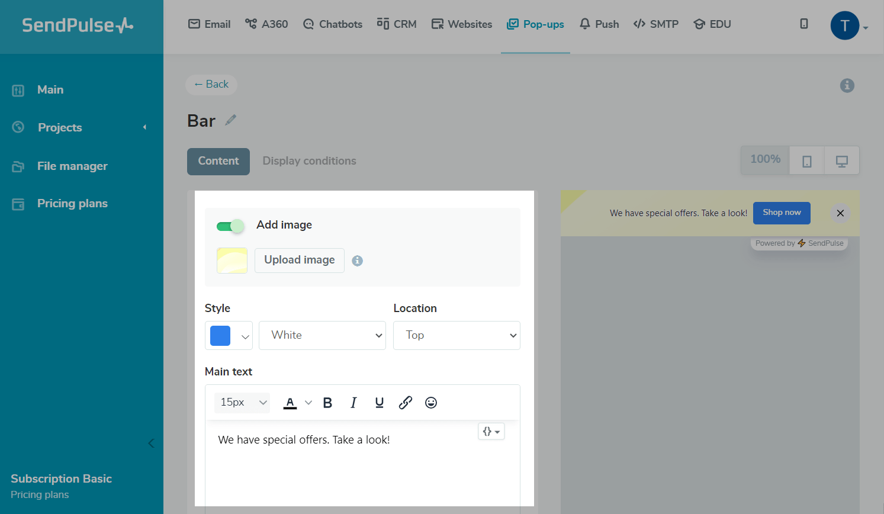This screenshot has height=514, width=884.
Task: Go to Chatbots
Action: coord(333,24)
